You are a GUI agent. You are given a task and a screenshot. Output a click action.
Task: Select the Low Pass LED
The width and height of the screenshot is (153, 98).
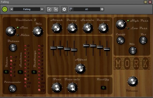tap(128, 28)
